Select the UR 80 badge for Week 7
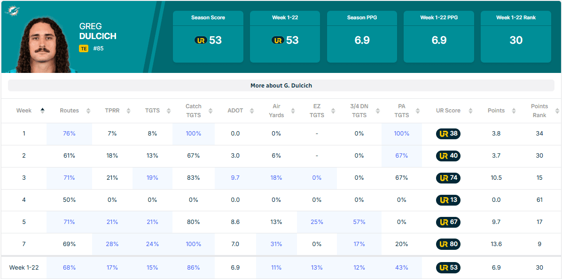The image size is (562, 279). tap(448, 244)
